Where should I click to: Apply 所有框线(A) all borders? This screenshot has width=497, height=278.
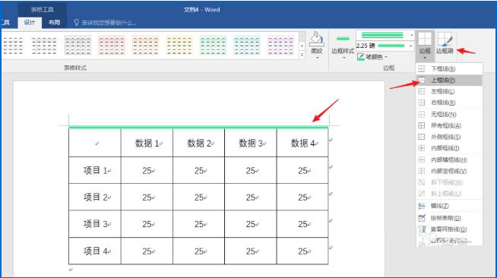[449, 125]
